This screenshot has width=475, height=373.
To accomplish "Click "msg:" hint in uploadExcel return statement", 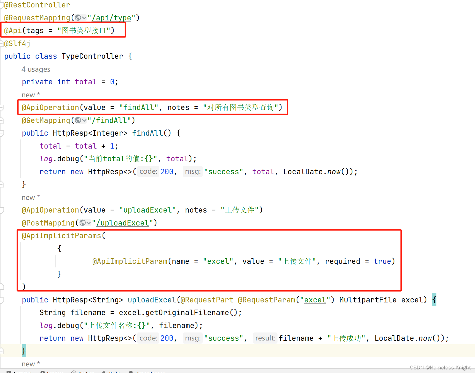I will tap(193, 338).
